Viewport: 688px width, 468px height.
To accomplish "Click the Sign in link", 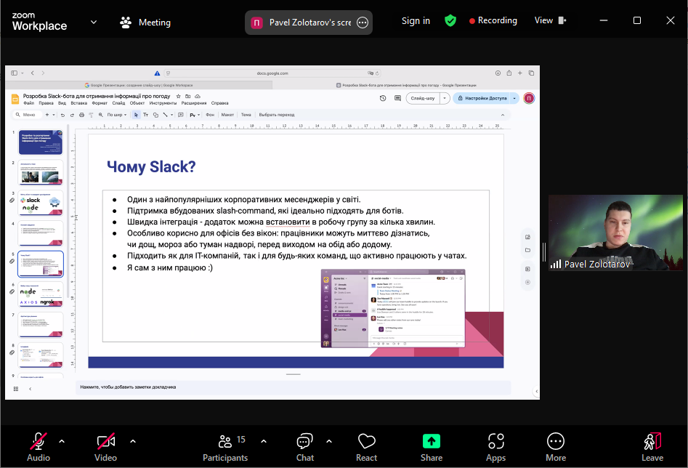I will coord(416,21).
